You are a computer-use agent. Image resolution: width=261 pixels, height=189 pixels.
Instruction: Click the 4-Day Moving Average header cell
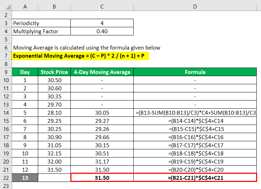click(x=102, y=72)
